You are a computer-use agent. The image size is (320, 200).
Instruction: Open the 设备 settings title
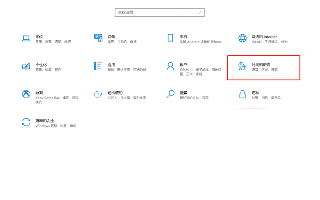pyautogui.click(x=111, y=37)
